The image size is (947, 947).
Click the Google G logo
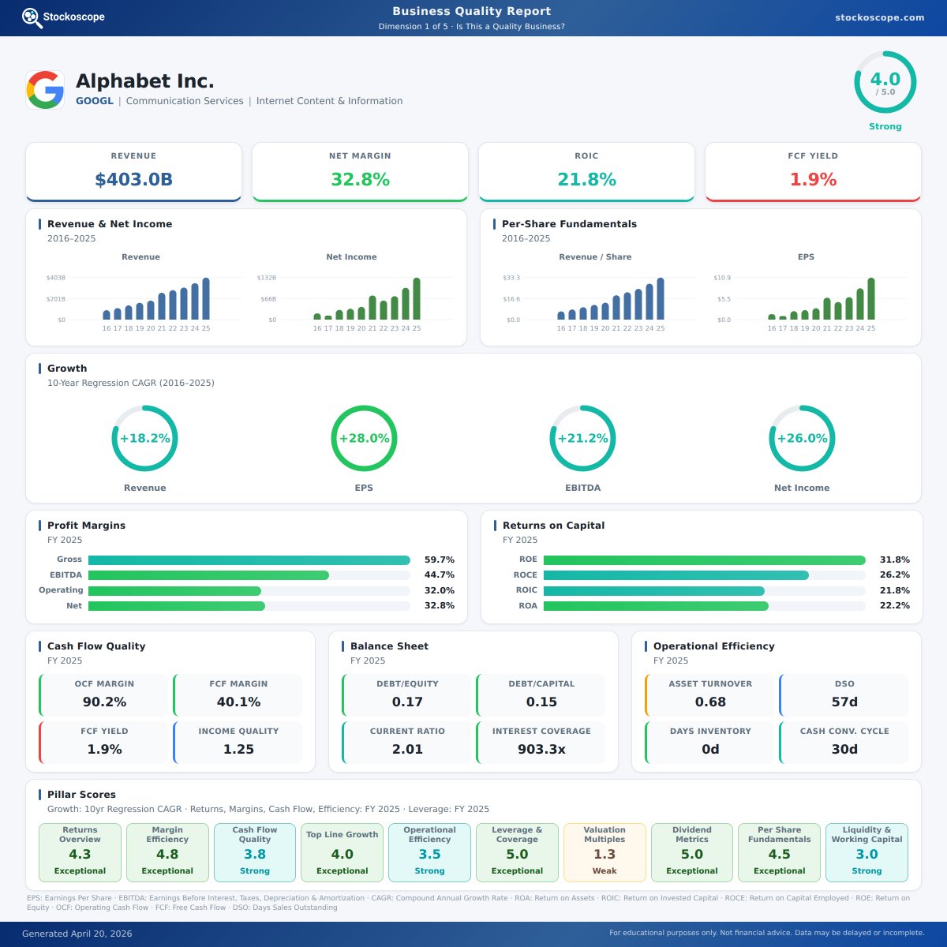[x=45, y=90]
